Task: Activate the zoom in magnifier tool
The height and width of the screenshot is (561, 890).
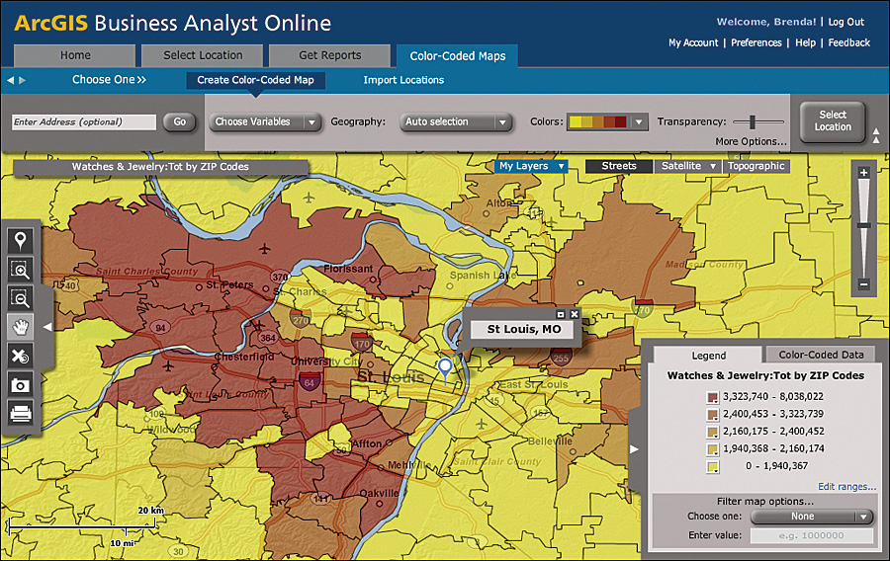Action: [21, 270]
